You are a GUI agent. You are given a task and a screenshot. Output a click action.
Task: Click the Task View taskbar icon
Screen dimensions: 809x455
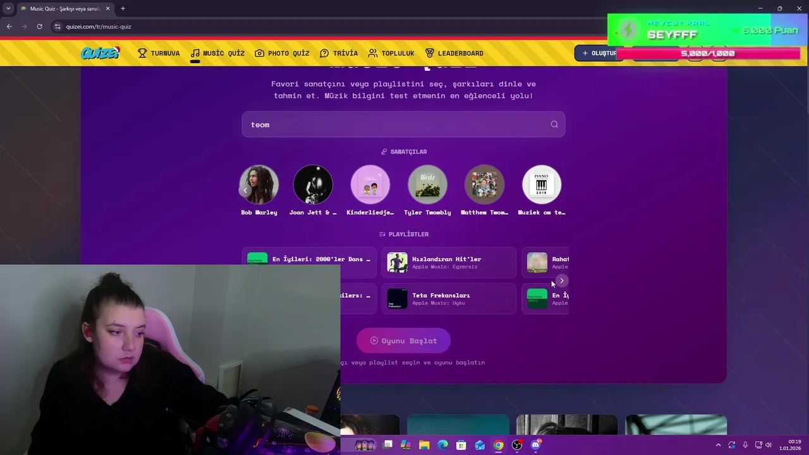pyautogui.click(x=387, y=445)
